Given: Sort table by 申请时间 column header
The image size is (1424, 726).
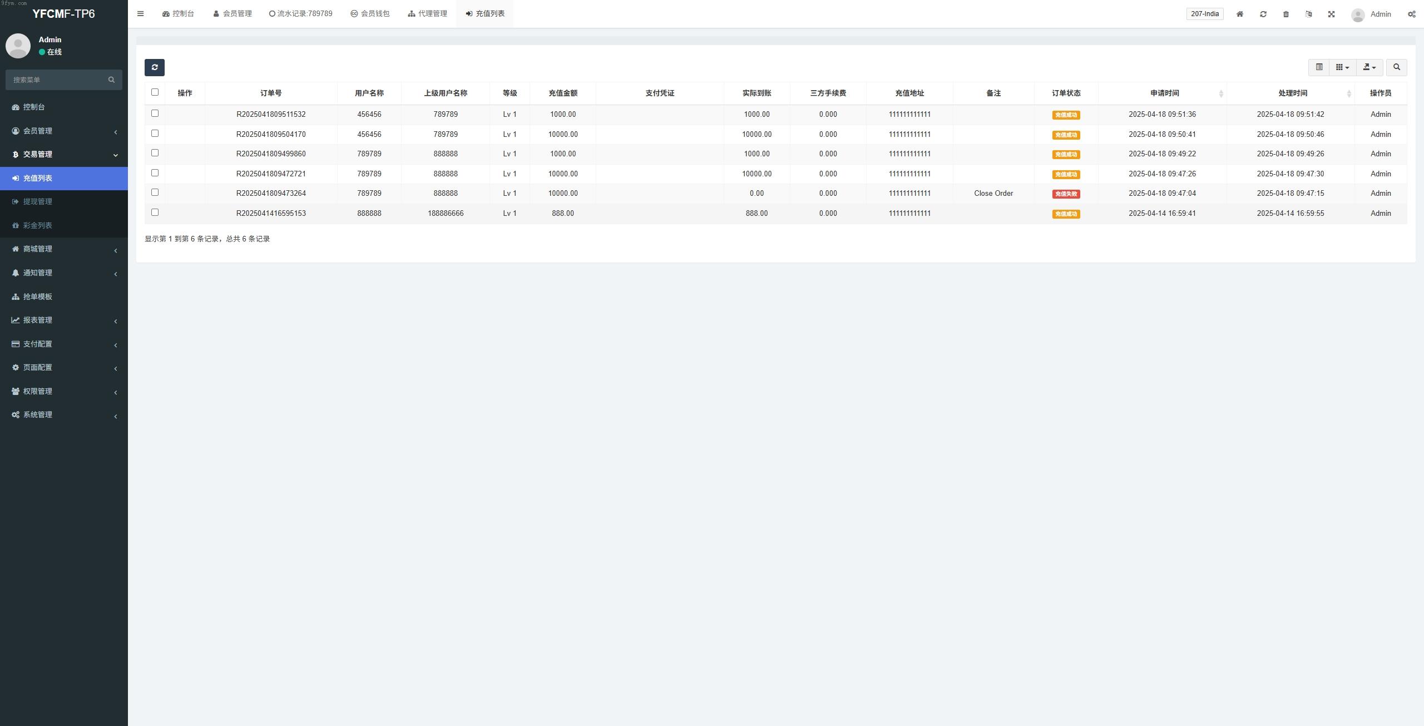Looking at the screenshot, I should coord(1164,93).
